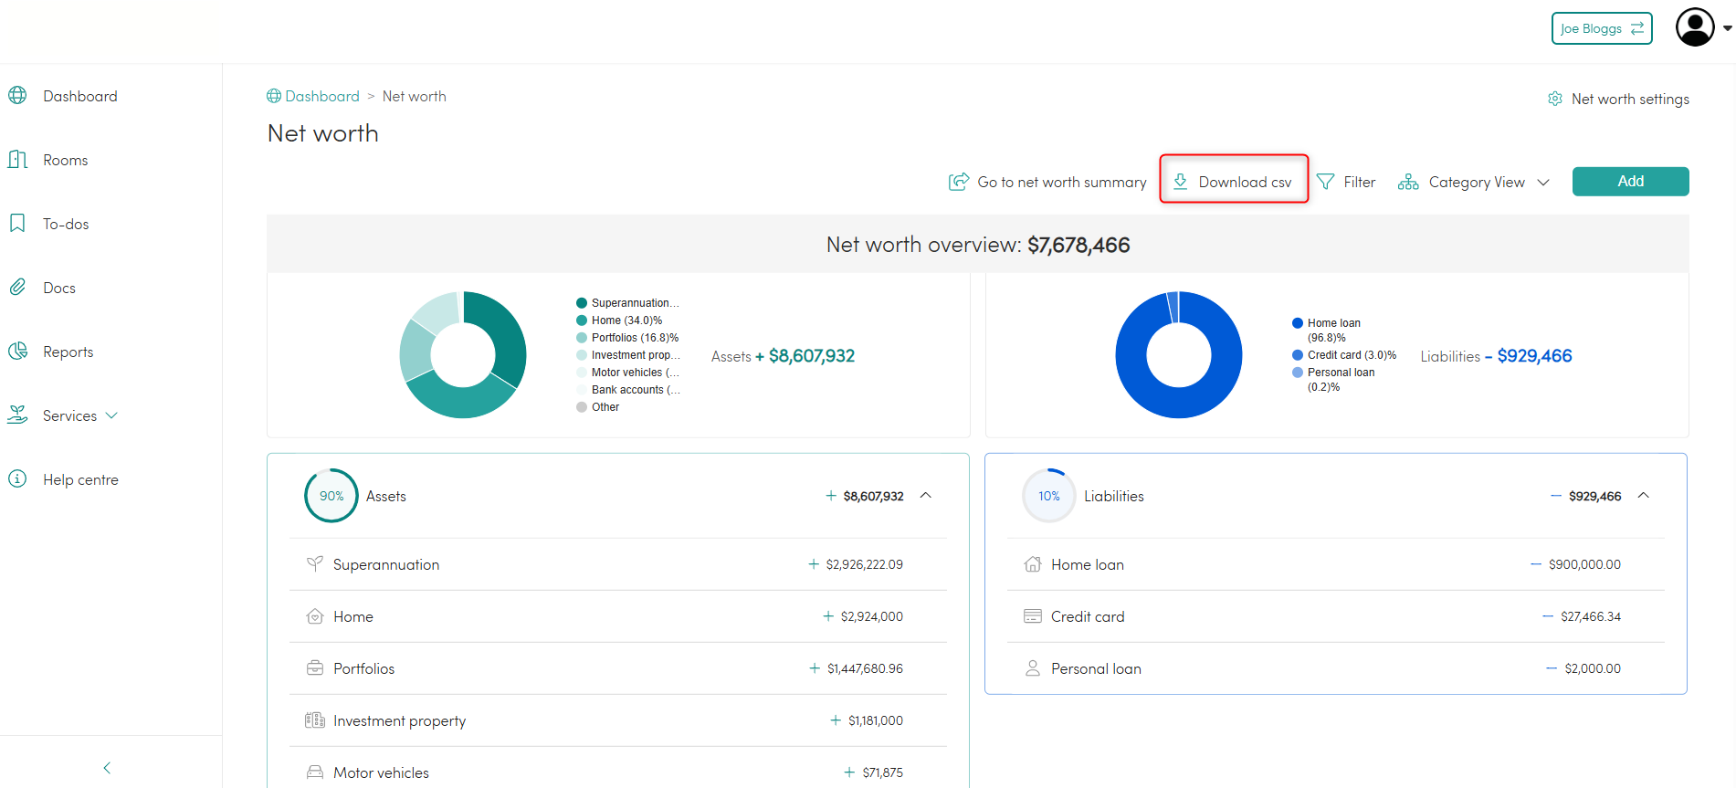The height and width of the screenshot is (788, 1736).
Task: Click the Net worth settings link
Action: coord(1630,99)
